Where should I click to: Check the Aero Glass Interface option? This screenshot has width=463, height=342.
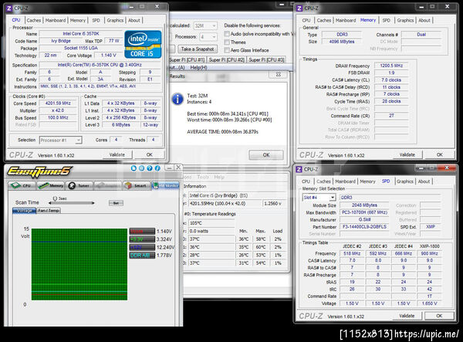coord(225,51)
